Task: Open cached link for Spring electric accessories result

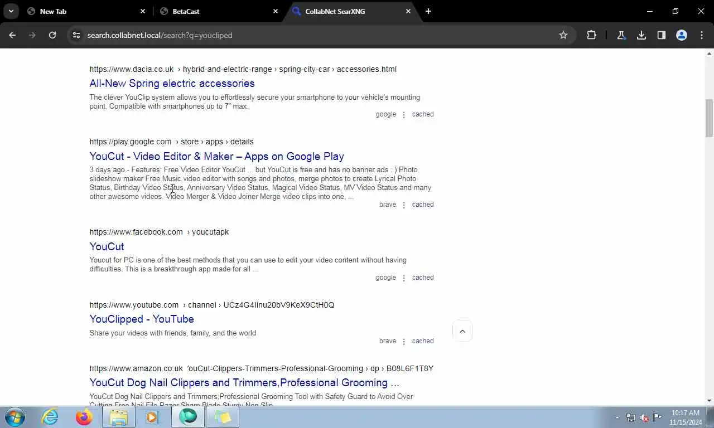Action: [423, 114]
